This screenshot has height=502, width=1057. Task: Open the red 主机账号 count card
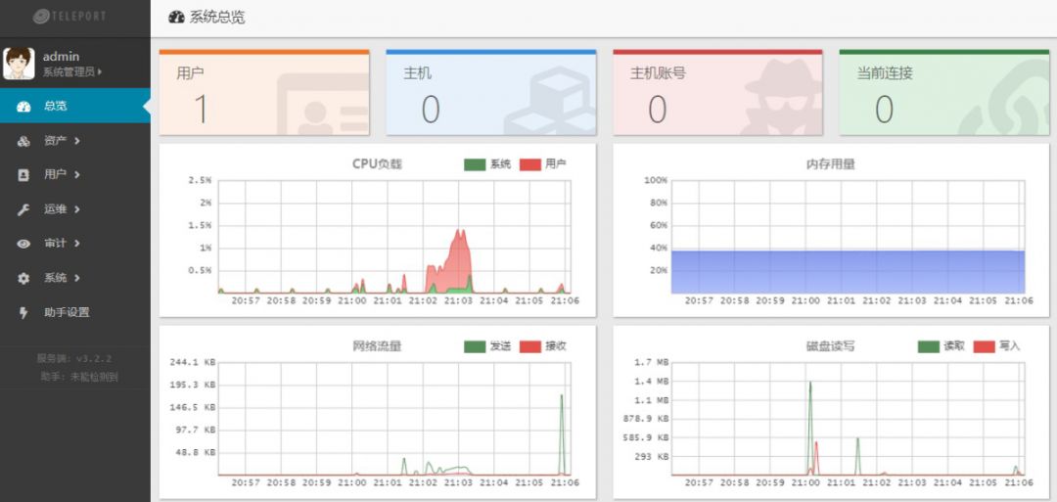pyautogui.click(x=718, y=92)
